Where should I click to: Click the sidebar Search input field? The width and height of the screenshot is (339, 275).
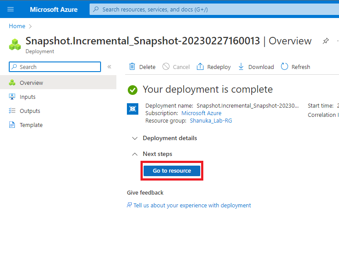[x=55, y=67]
